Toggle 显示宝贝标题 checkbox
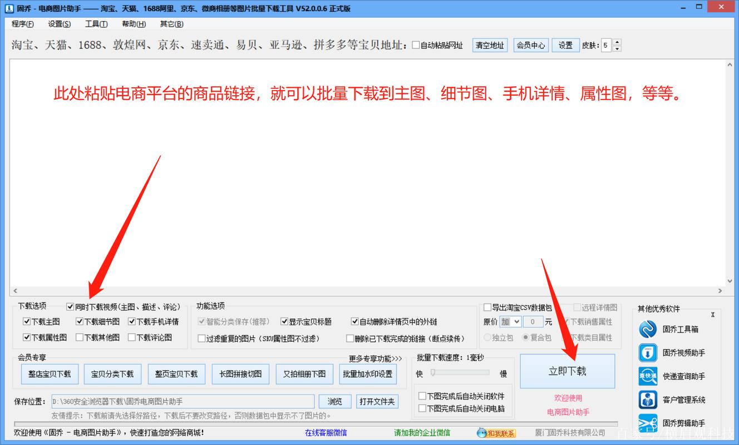 [x=284, y=322]
